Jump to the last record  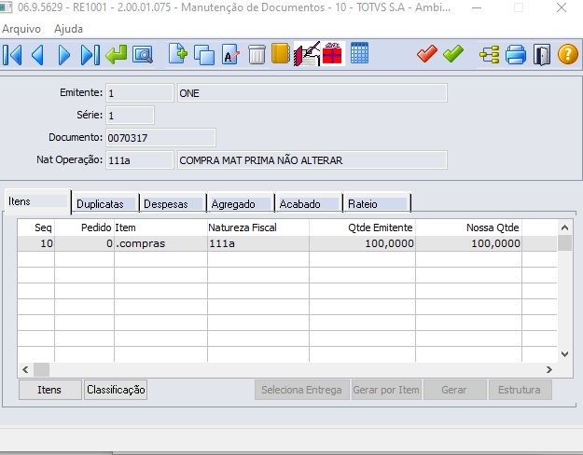click(90, 55)
